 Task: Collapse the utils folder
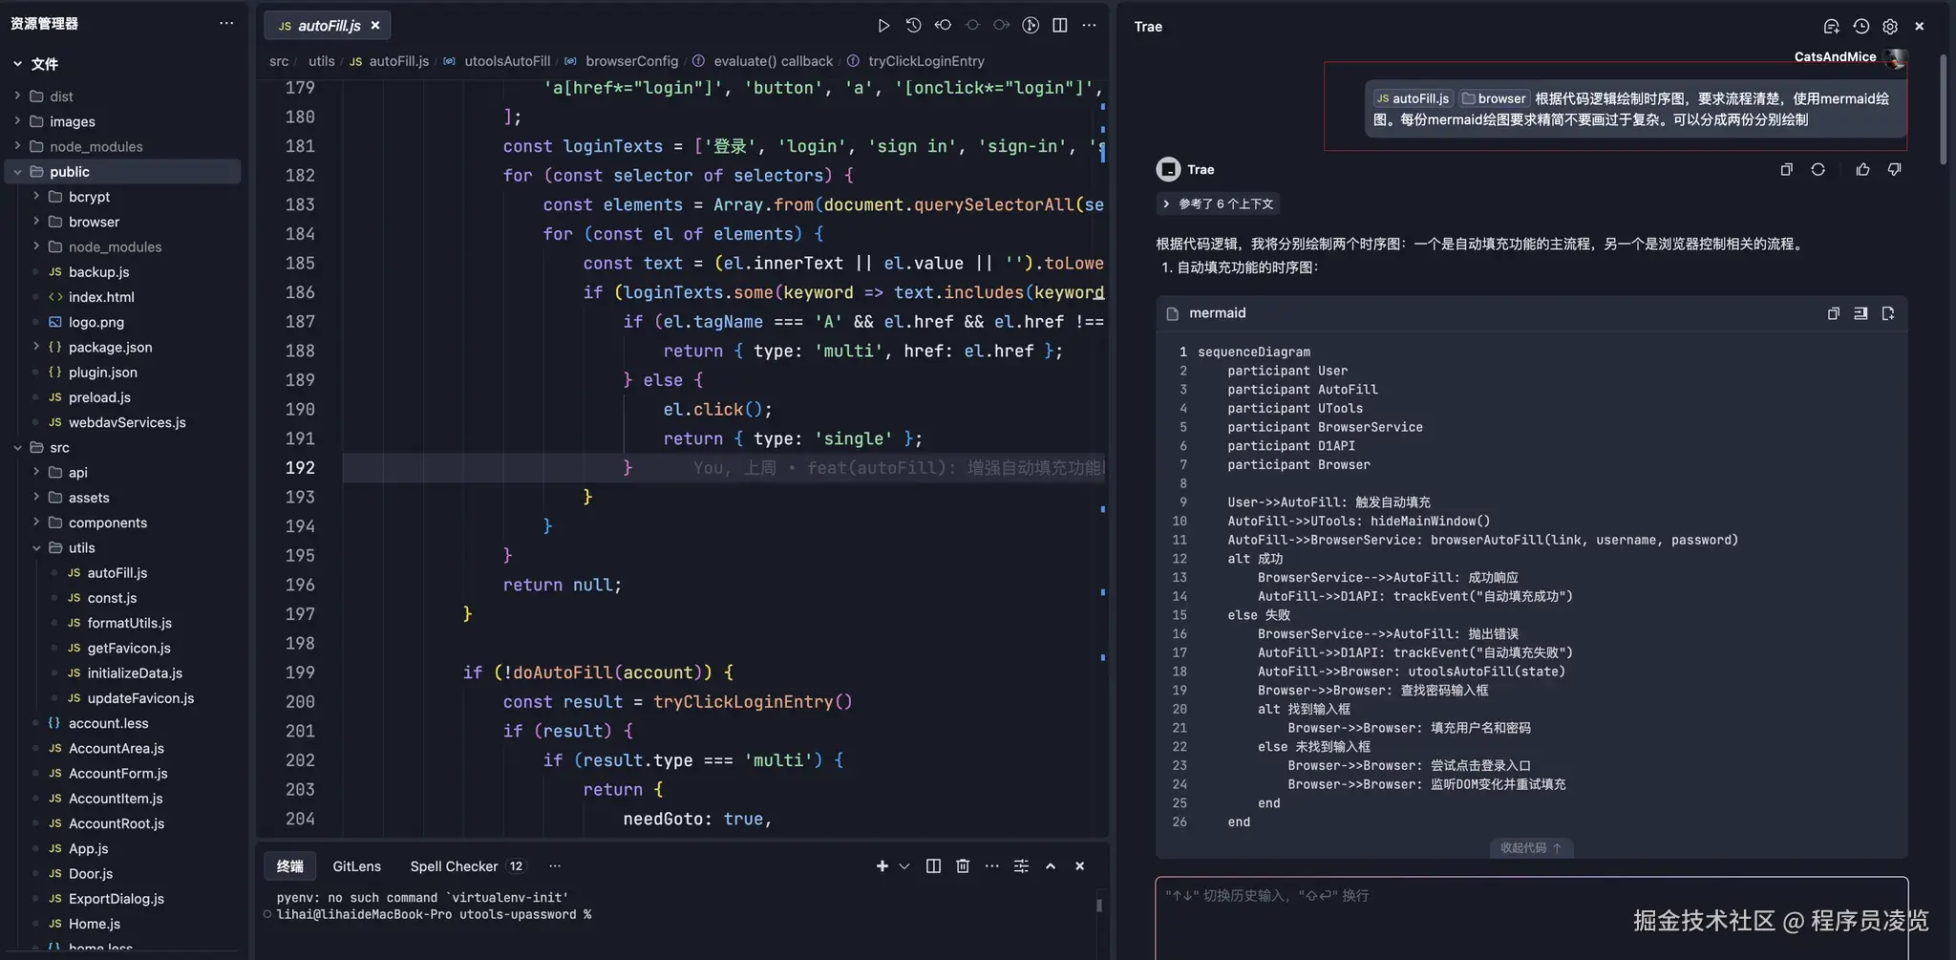point(36,547)
